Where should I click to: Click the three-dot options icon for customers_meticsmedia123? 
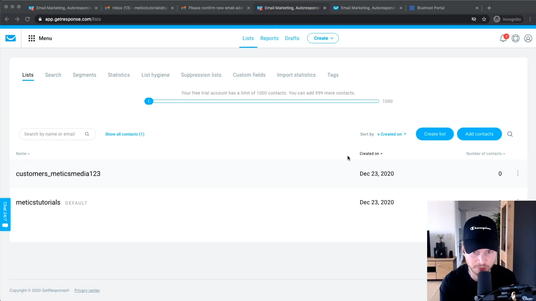coord(518,173)
